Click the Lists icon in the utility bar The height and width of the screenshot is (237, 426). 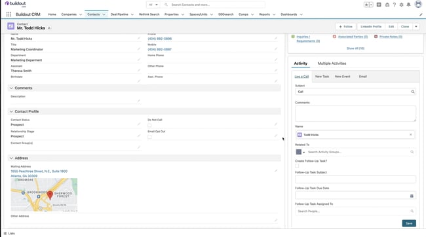pyautogui.click(x=5, y=234)
